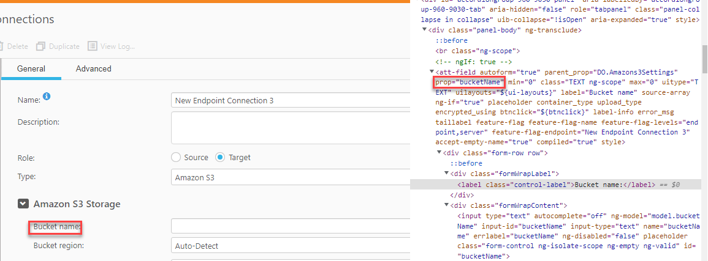
Task: Select the Source role radio button
Action: [x=176, y=158]
